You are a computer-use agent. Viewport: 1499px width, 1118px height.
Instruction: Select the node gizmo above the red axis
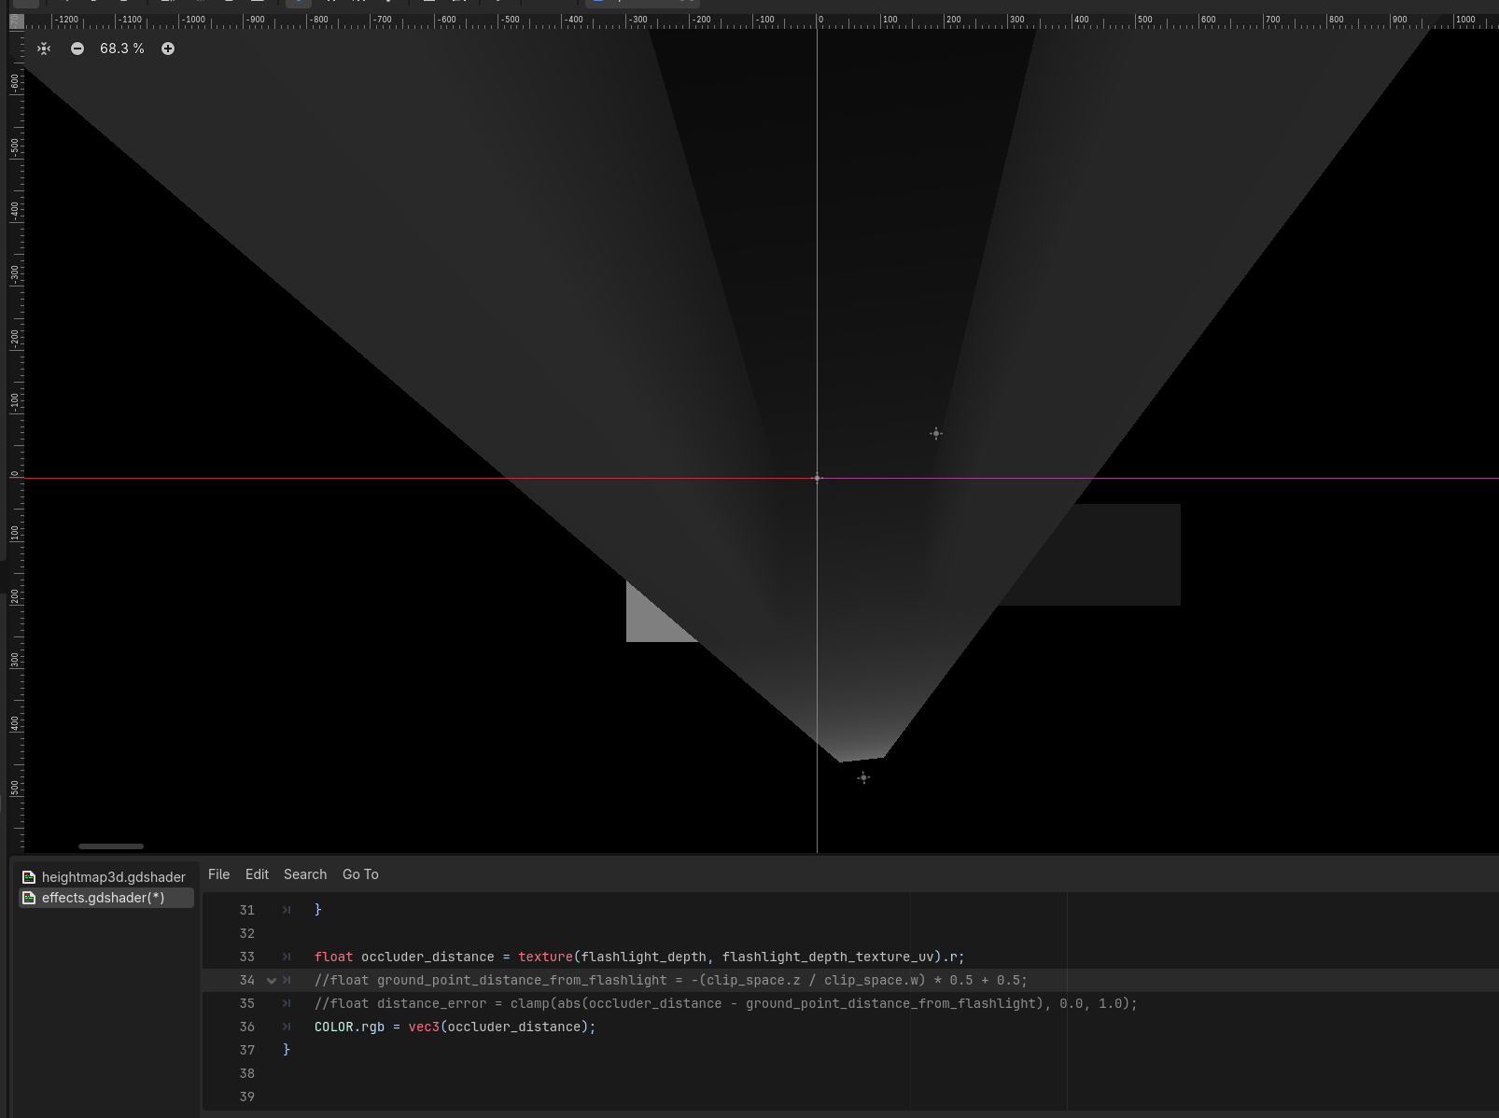point(936,433)
